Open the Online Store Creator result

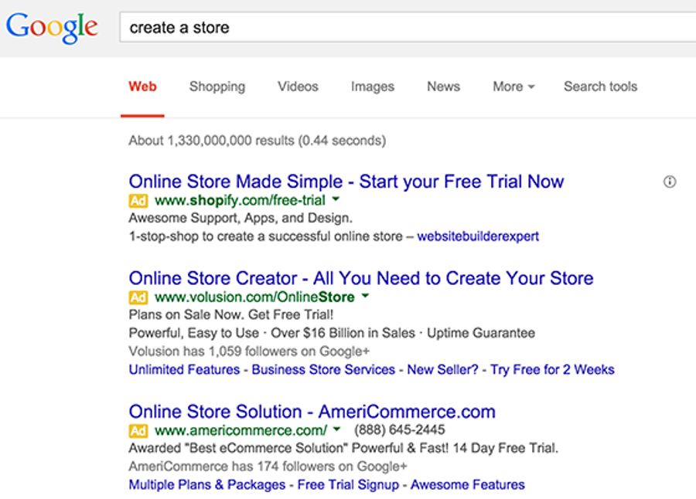360,278
